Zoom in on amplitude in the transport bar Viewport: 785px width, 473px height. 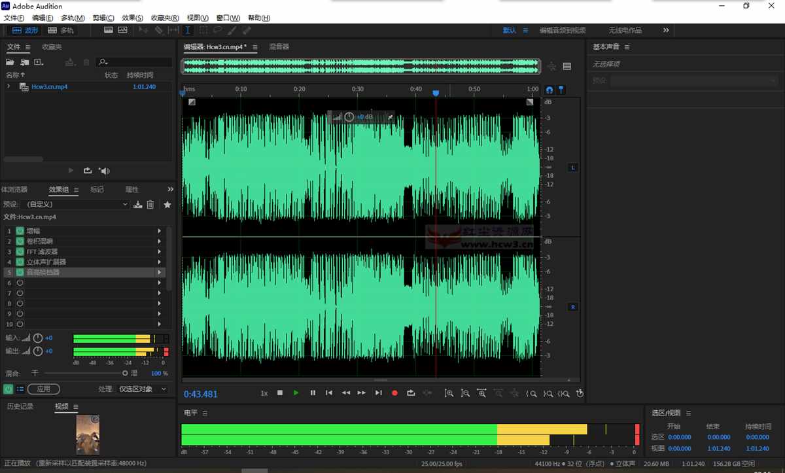(x=449, y=393)
